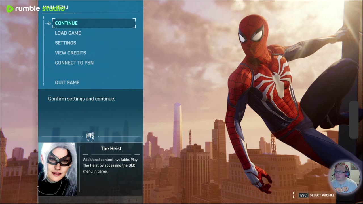Click the ESC Select Profile prompt
The width and height of the screenshot is (363, 204).
tap(317, 195)
